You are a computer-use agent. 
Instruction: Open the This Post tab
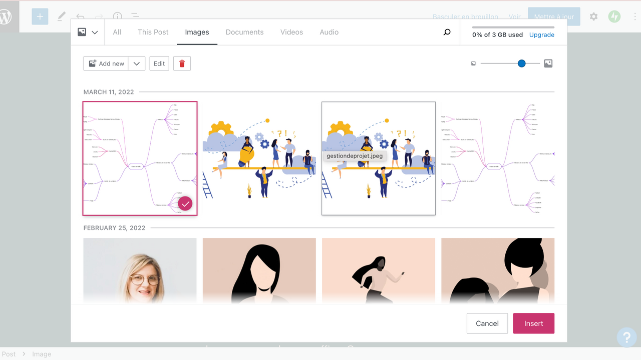(x=153, y=32)
